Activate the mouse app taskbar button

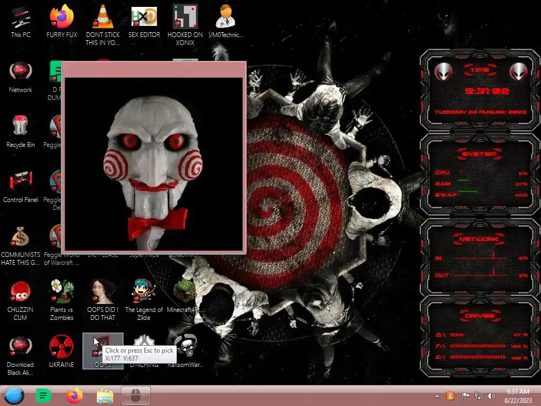tap(136, 395)
